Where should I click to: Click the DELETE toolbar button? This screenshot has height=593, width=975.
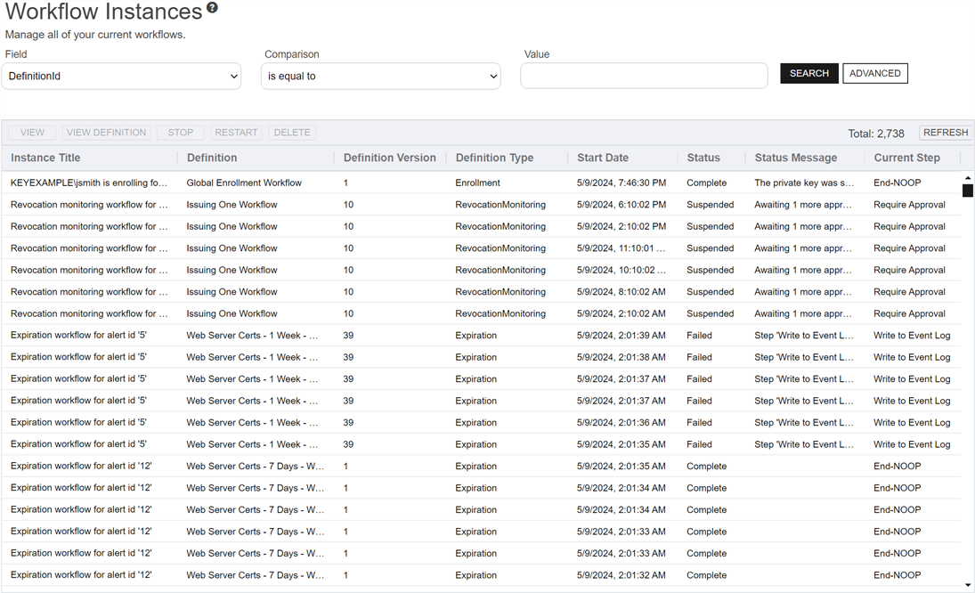point(291,132)
